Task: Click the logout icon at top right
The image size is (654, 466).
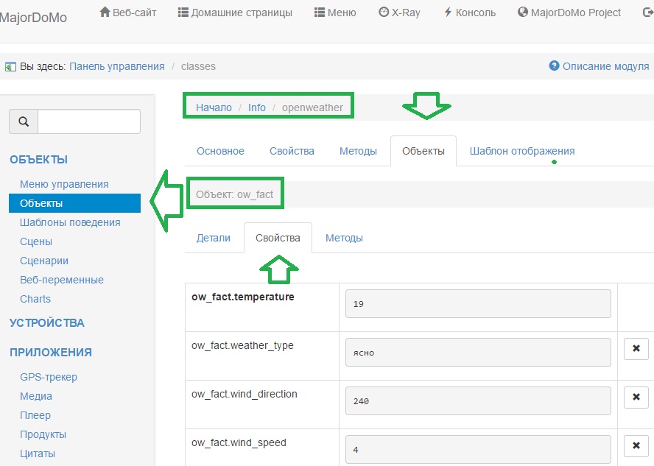Action: pos(649,13)
